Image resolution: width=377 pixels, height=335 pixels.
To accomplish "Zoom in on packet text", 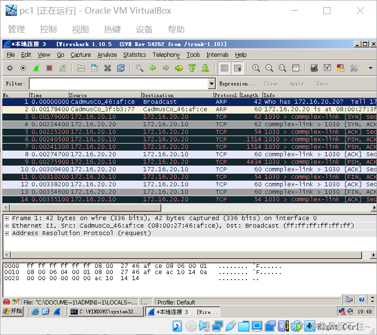I will (x=256, y=68).
